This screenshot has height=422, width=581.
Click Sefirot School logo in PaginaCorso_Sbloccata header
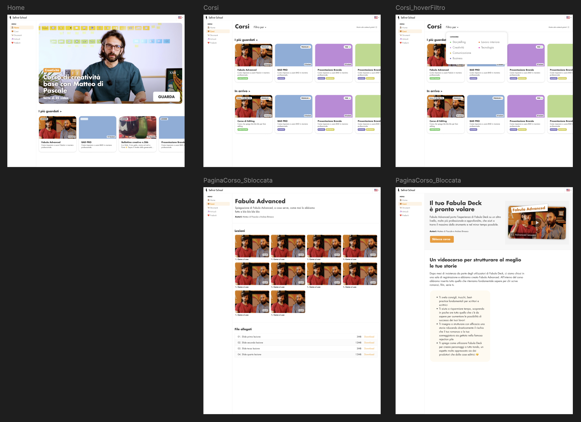coord(207,190)
